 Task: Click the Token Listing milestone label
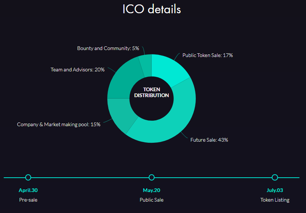[275, 200]
